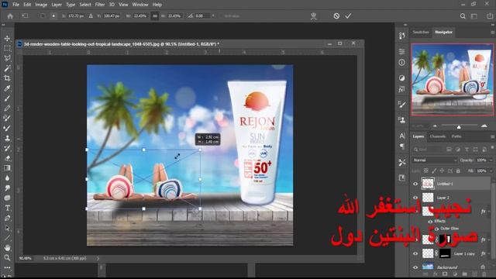
Task: Cancel the transform with the cancel icon
Action: click(x=336, y=15)
